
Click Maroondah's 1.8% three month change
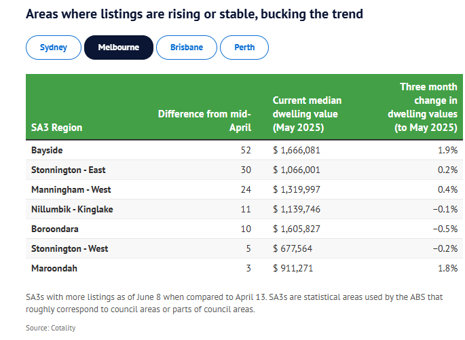pos(447,268)
